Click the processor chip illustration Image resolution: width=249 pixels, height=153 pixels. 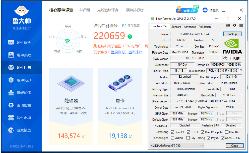tap(71, 83)
